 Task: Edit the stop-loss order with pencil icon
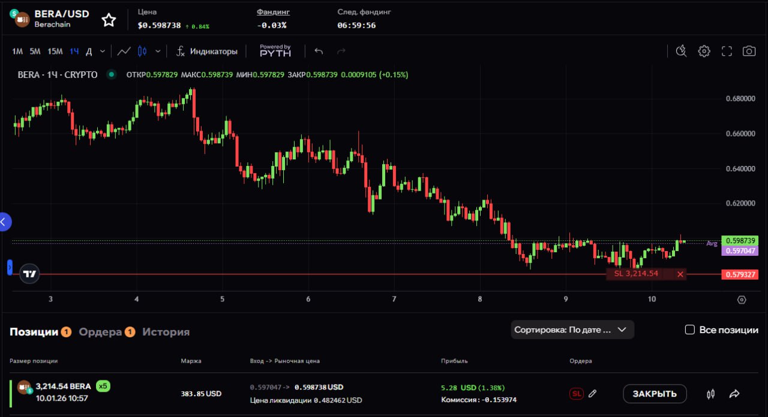point(592,394)
